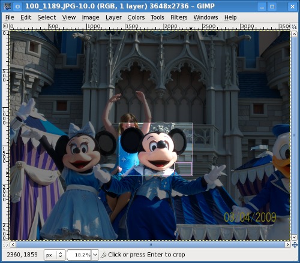Toggle zoom-on-resize button at top right corner

click(x=294, y=26)
